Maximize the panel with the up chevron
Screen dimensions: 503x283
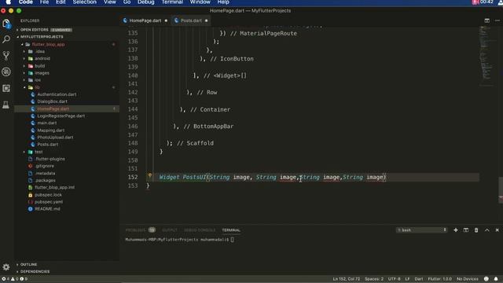tap(487, 230)
